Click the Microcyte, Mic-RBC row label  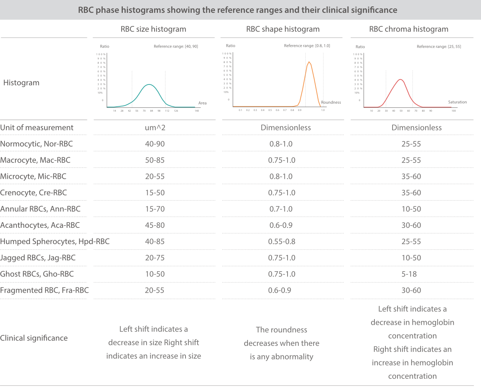coord(33,177)
